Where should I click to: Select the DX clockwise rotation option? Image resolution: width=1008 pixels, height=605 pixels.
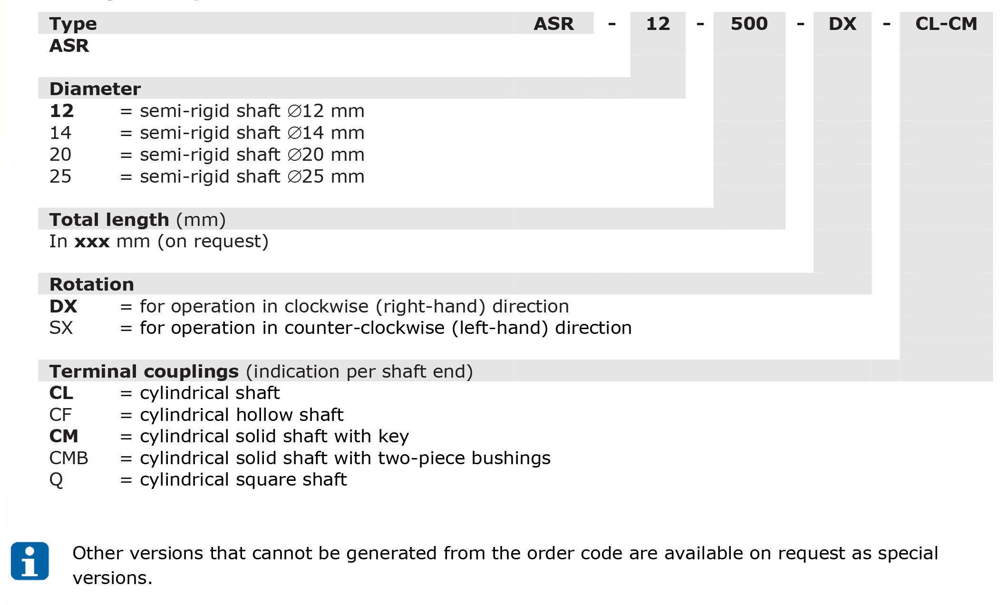tap(309, 306)
